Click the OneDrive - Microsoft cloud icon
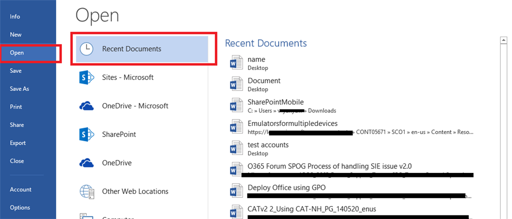 tap(86, 106)
